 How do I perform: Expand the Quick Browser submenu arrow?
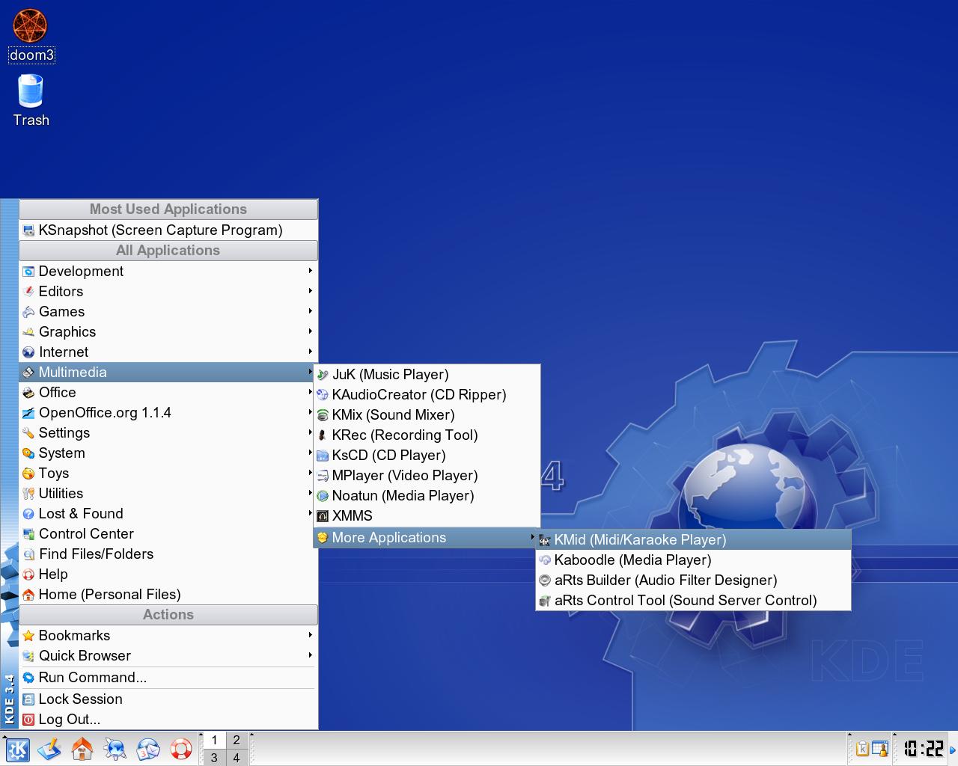pyautogui.click(x=310, y=655)
